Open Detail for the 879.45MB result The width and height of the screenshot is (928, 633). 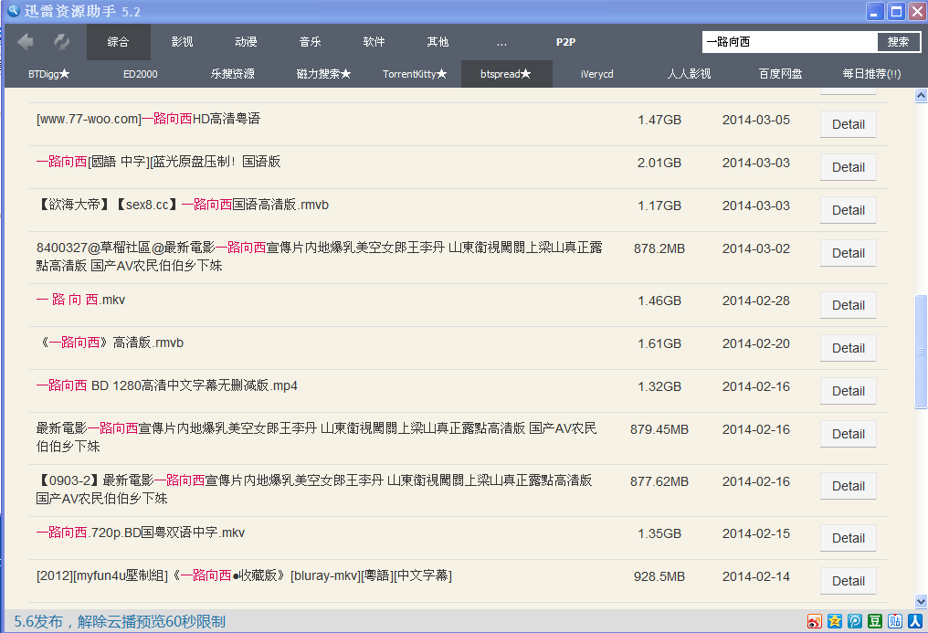pos(849,434)
